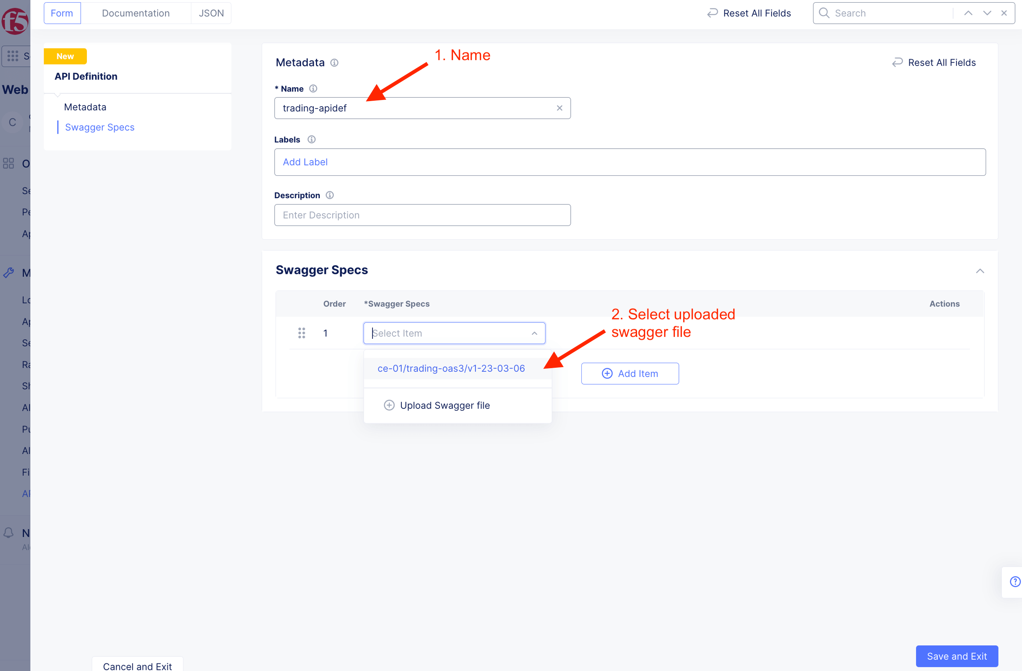This screenshot has height=671, width=1022.
Task: Click Upload Swagger file option
Action: 444,405
